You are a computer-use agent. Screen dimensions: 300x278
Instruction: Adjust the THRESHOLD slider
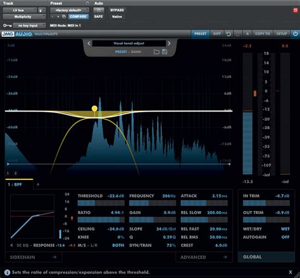(101, 203)
